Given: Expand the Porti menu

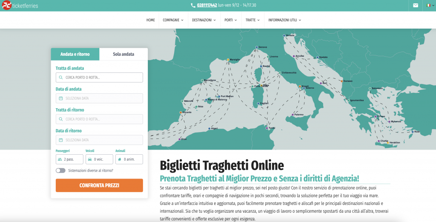Looking at the screenshot, I should point(230,20).
